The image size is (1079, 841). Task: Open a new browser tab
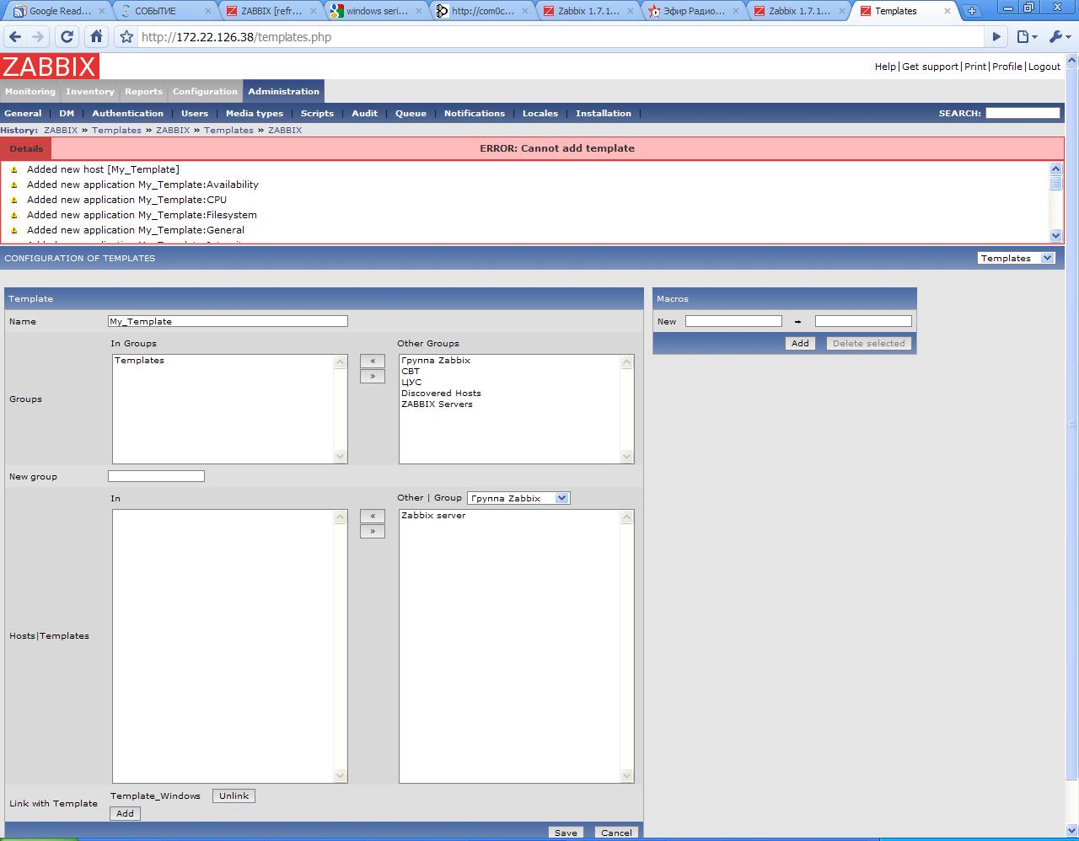pos(972,11)
